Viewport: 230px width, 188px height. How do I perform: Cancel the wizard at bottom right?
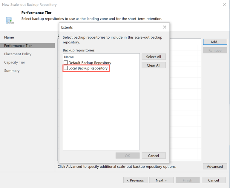click(x=213, y=180)
